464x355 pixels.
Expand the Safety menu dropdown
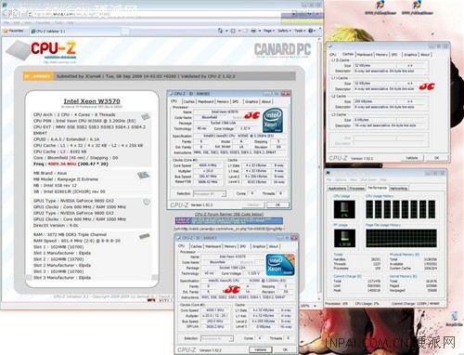[284, 31]
